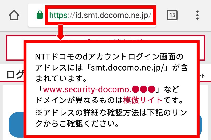Viewport: 211px width, 140px height.
Task: Click the partially hidden link ending in ト
Action: point(202,76)
